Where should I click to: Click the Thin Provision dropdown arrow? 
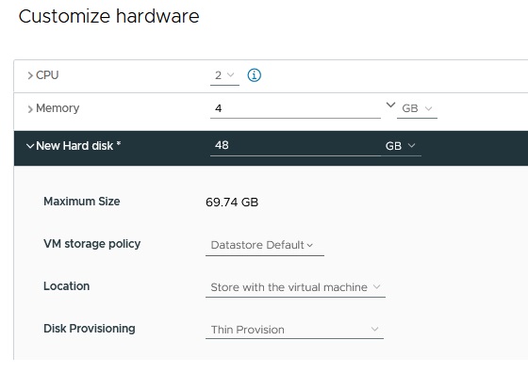(x=374, y=329)
